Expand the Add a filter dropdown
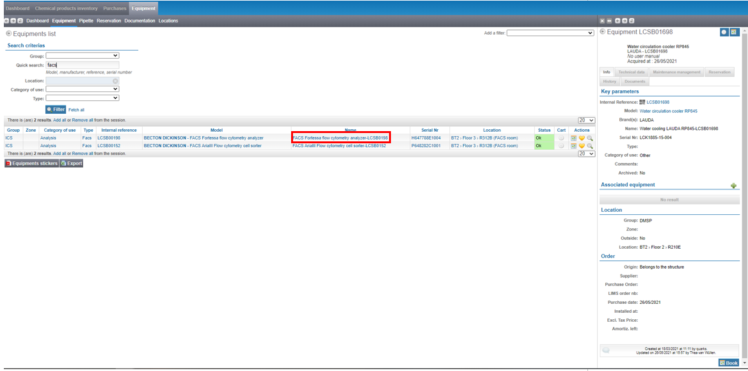Image resolution: width=748 pixels, height=371 pixels. (x=550, y=33)
